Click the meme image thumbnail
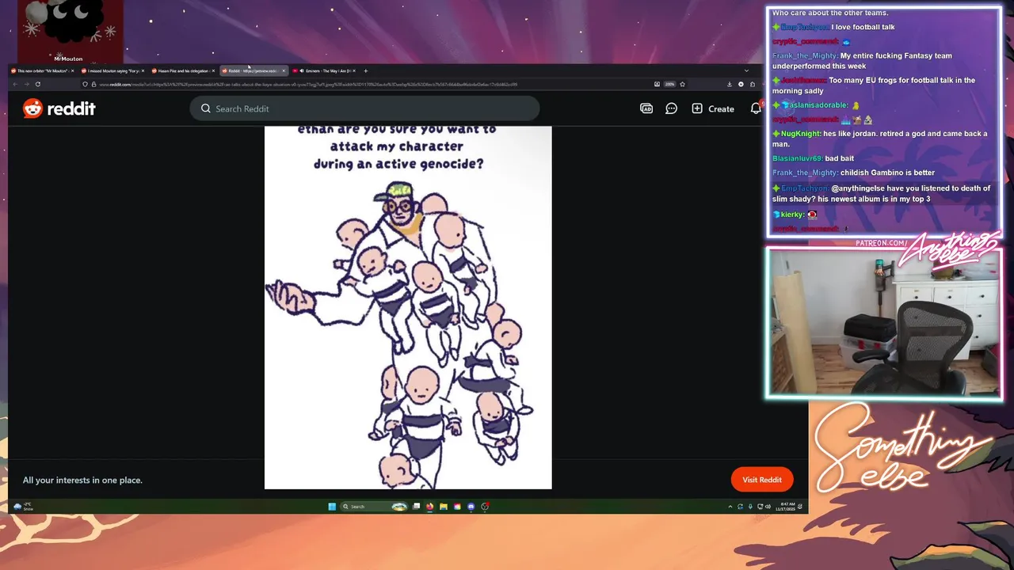Viewport: 1014px width, 570px height. tap(408, 307)
